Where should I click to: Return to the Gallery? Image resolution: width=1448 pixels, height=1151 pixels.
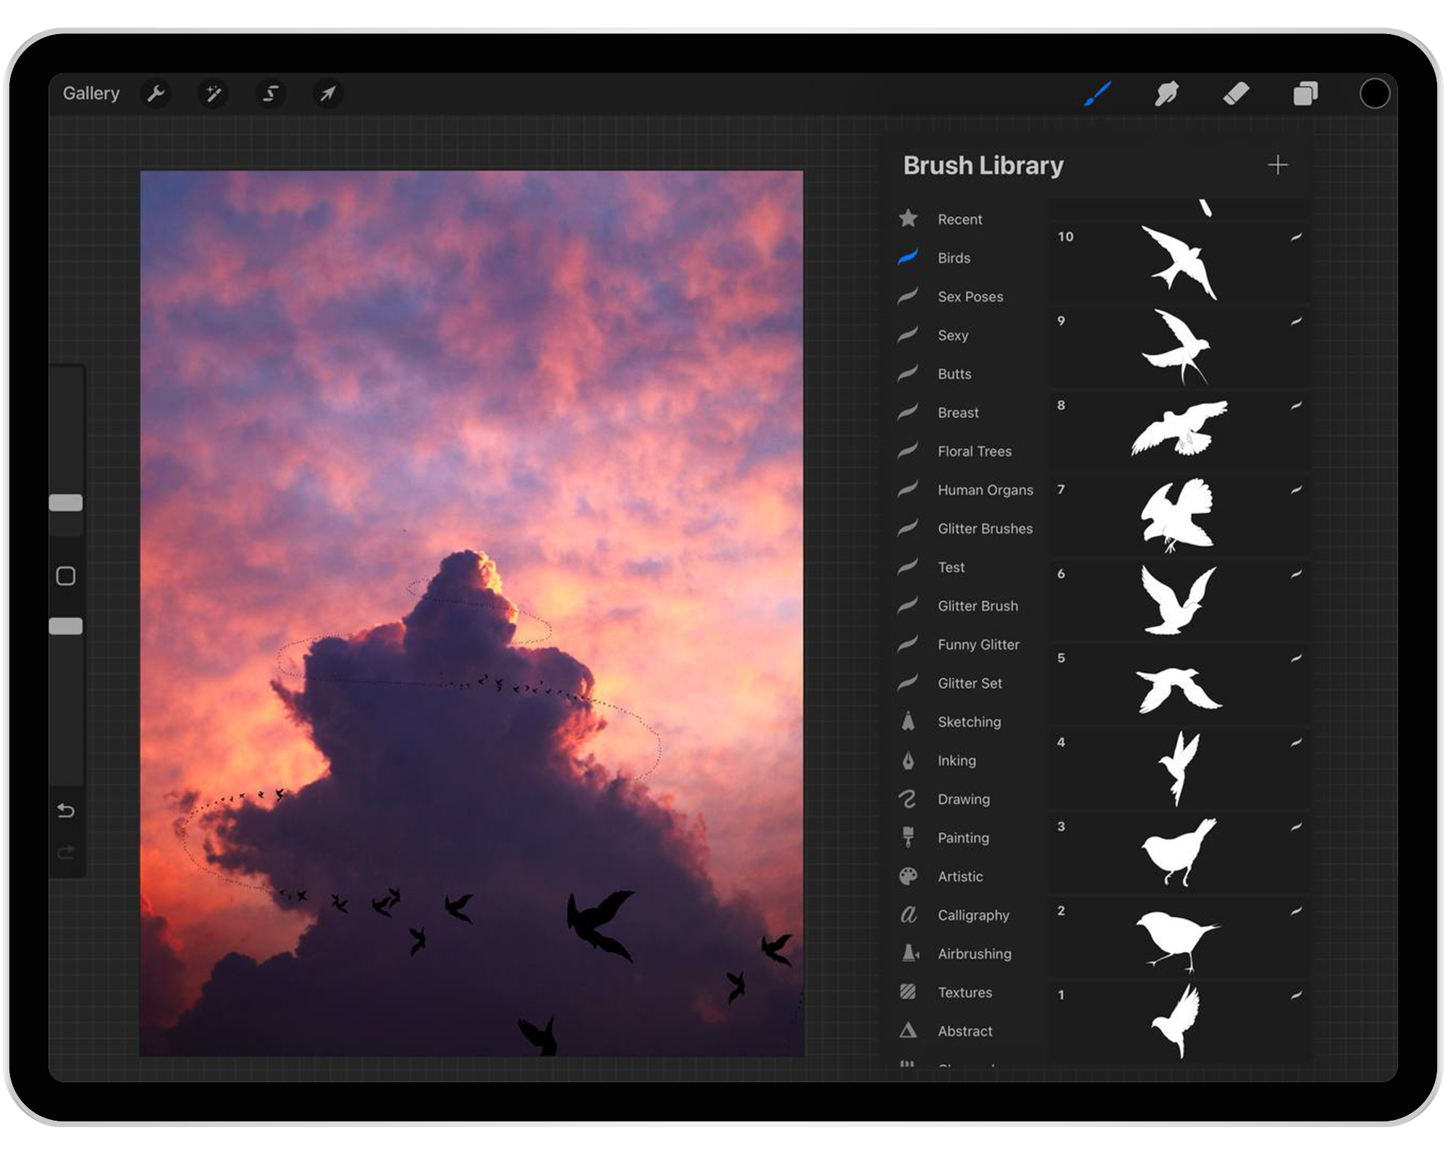tap(91, 93)
